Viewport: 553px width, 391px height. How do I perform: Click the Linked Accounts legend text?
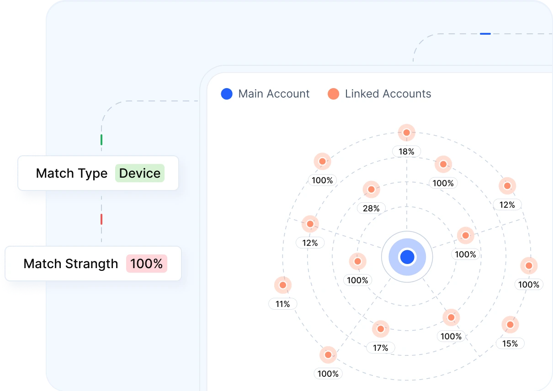point(388,94)
